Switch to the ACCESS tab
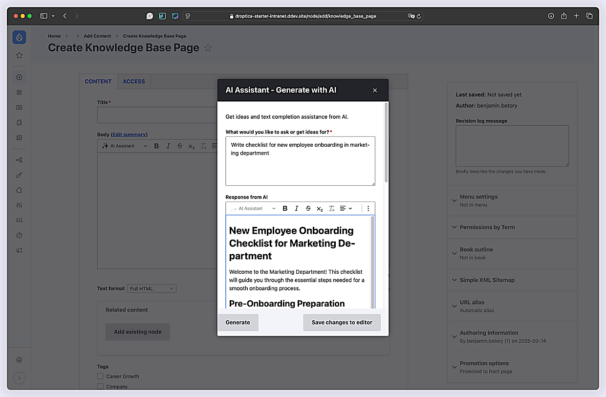The image size is (606, 397). coord(134,81)
